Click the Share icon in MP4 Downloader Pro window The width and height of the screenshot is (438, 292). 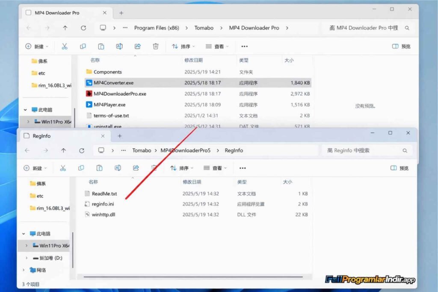[x=138, y=46]
